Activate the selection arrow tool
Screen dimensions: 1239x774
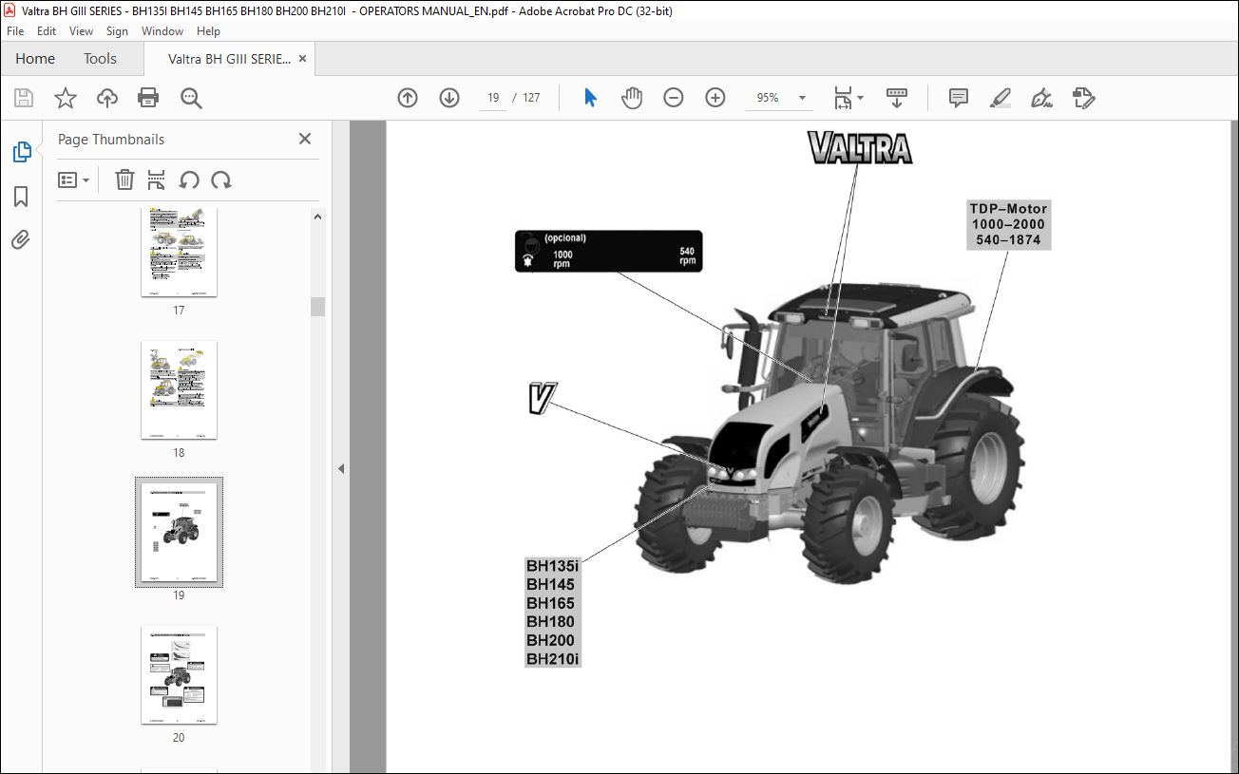point(590,98)
